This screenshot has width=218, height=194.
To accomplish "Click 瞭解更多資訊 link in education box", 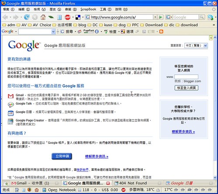I will 183,132.
